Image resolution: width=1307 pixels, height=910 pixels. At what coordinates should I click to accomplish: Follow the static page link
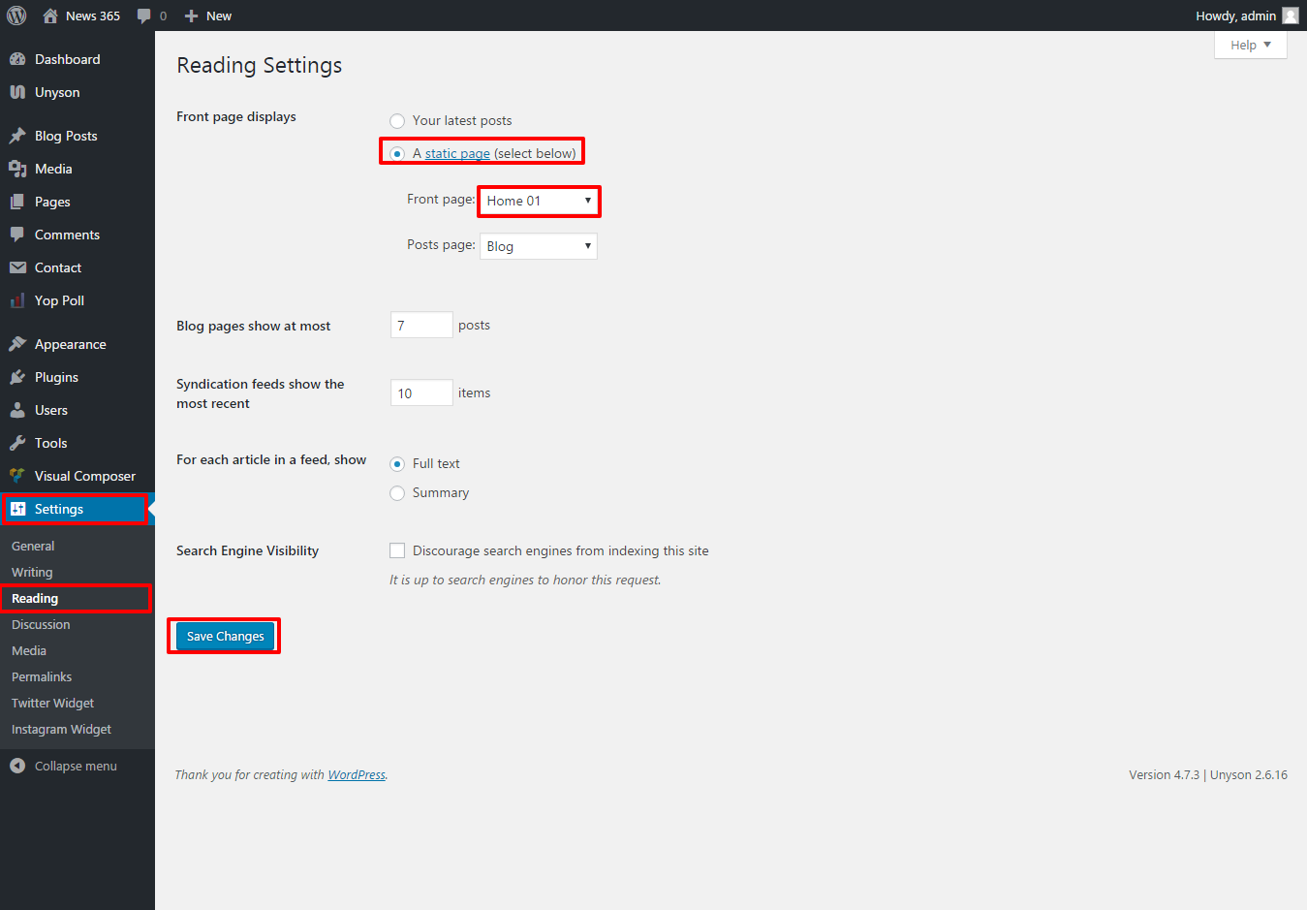457,153
